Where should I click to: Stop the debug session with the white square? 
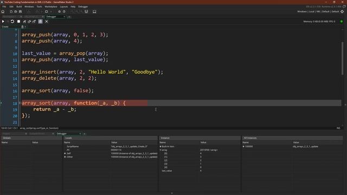pyautogui.click(x=18, y=22)
